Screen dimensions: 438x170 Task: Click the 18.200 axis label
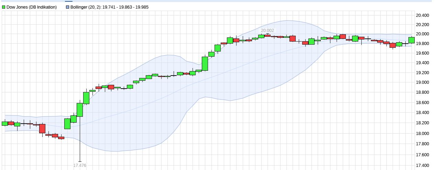pos(422,123)
